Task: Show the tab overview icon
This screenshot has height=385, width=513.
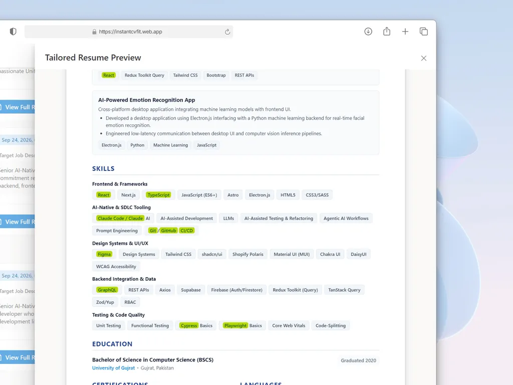Action: click(424, 32)
